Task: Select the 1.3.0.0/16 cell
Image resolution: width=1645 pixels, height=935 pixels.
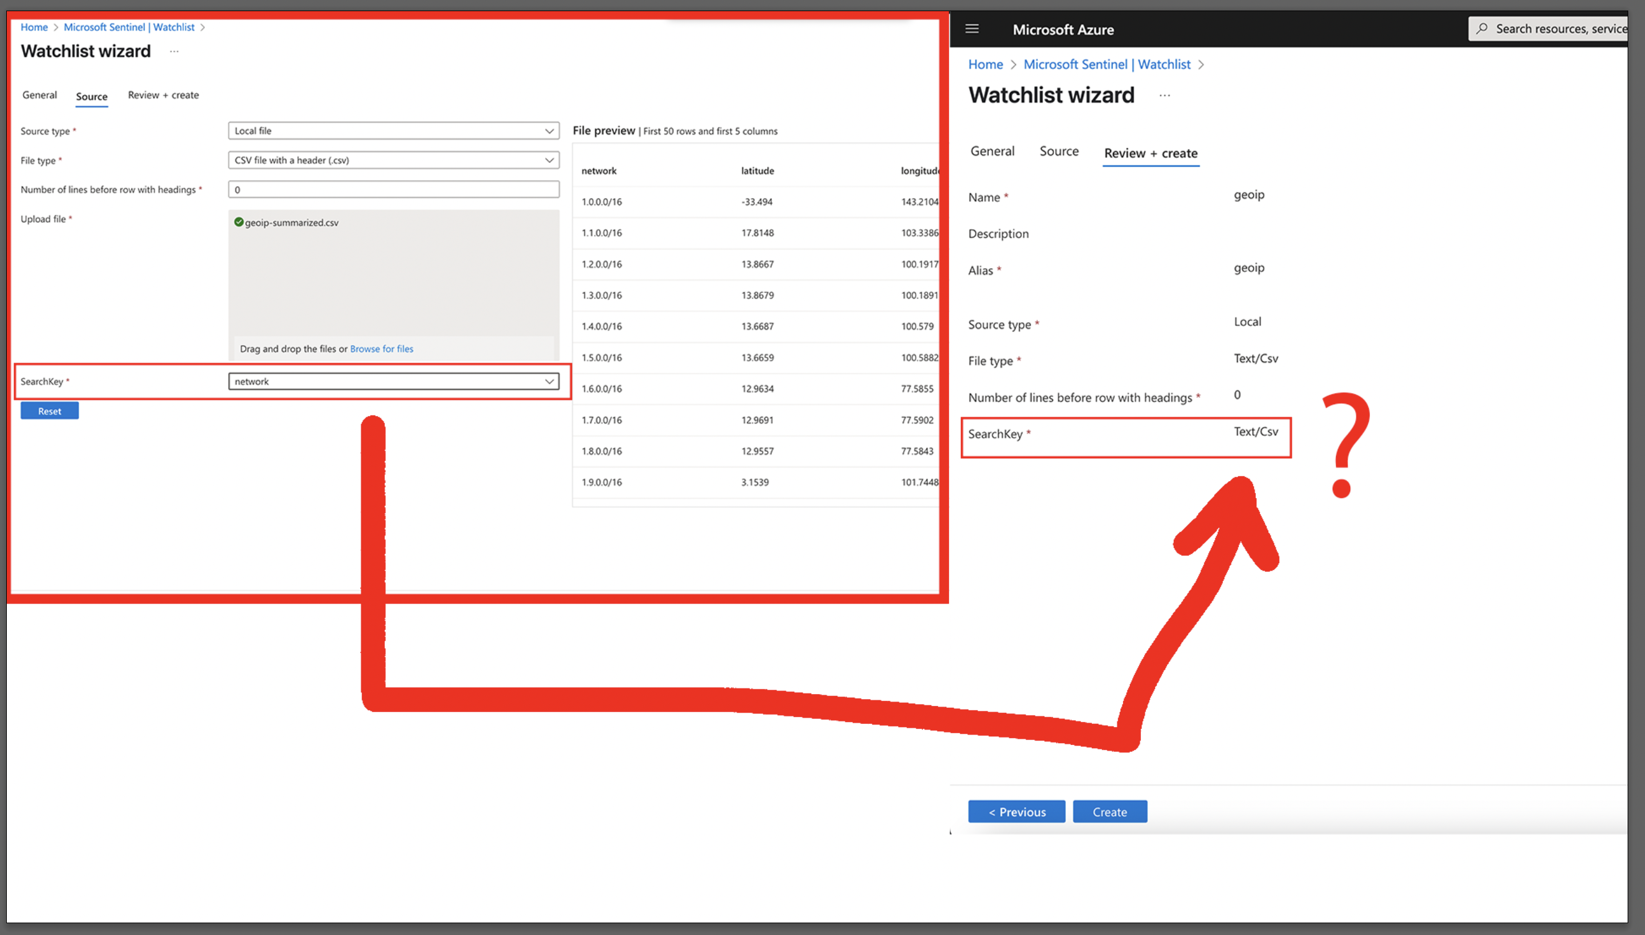Action: pyautogui.click(x=602, y=296)
